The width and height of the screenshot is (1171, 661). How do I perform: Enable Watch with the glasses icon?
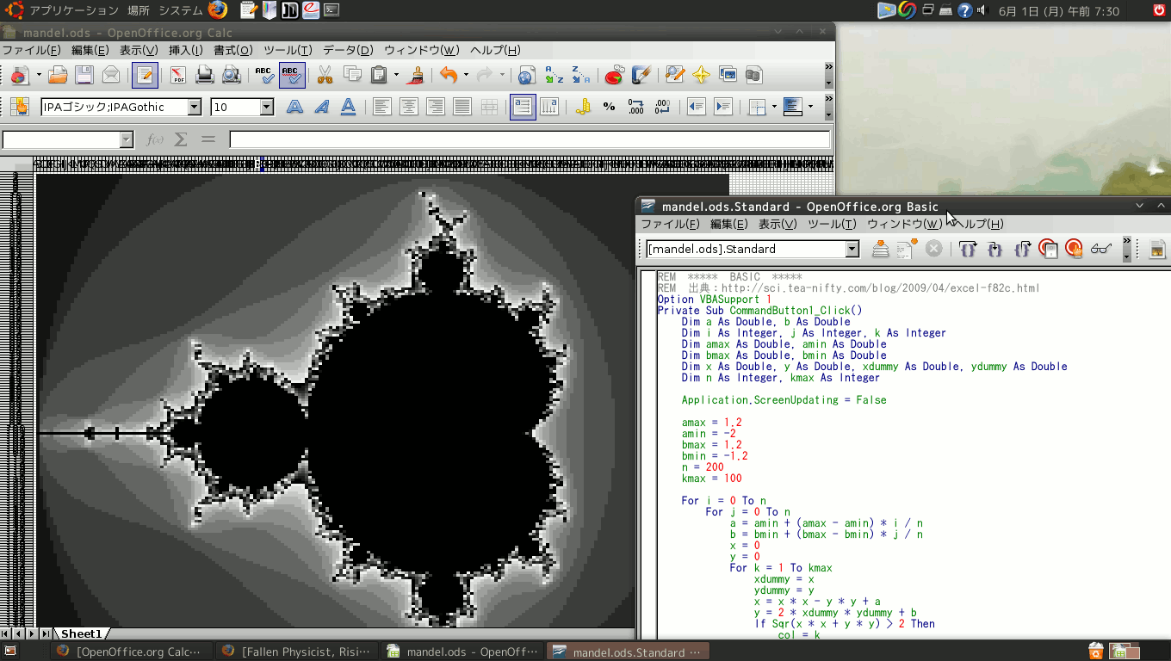click(1100, 250)
